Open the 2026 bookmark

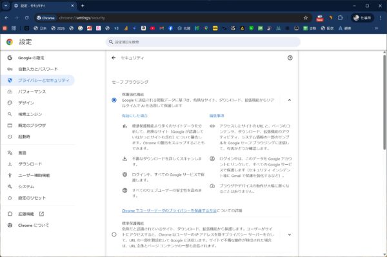click(58, 28)
